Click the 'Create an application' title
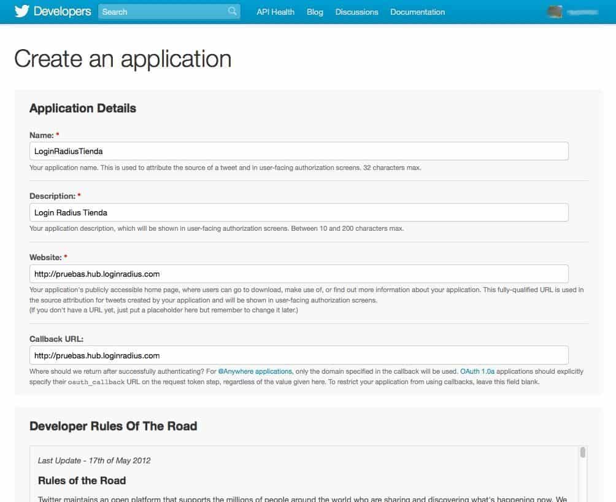616x502 pixels. 123,59
